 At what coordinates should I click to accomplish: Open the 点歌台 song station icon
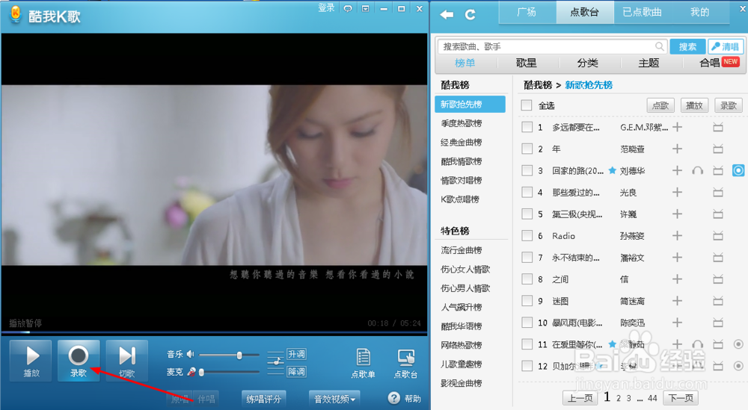406,364
